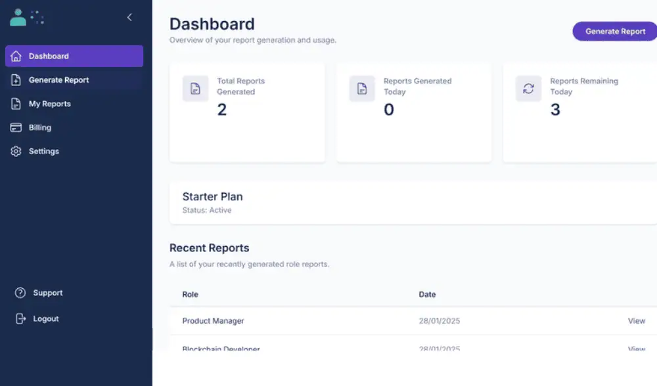The height and width of the screenshot is (386, 657).
Task: Click the Dashboard home icon in sidebar
Action: (16, 56)
